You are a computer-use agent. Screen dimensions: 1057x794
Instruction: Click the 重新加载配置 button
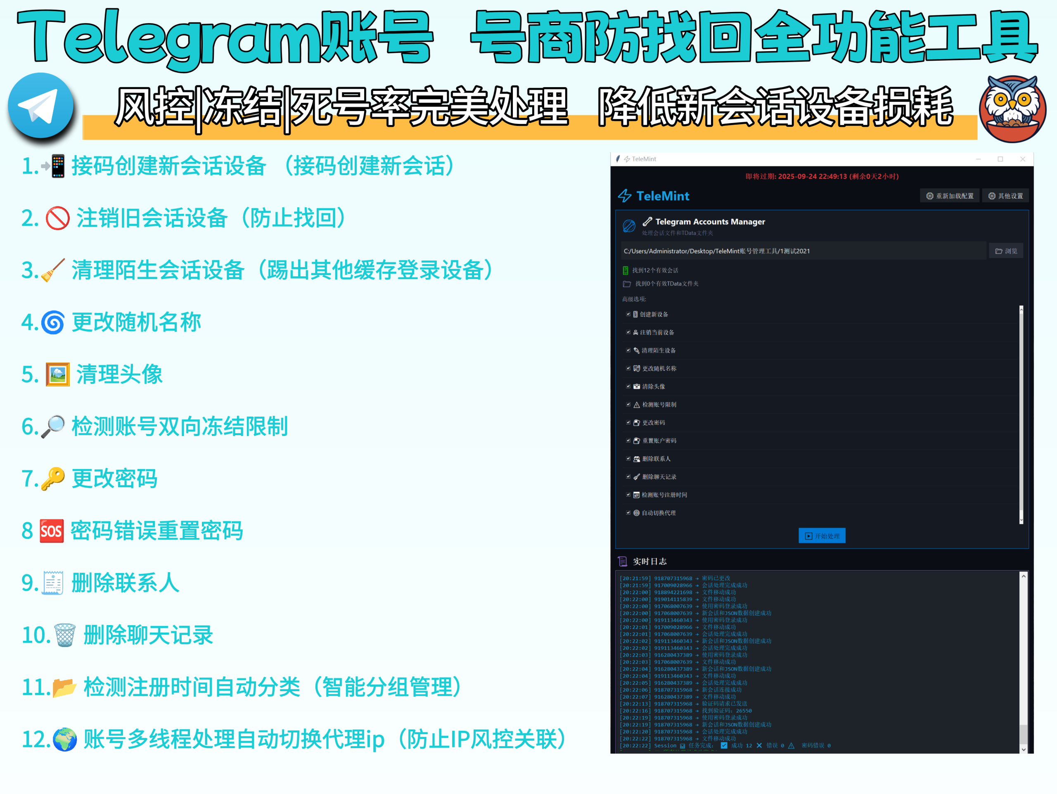click(950, 196)
